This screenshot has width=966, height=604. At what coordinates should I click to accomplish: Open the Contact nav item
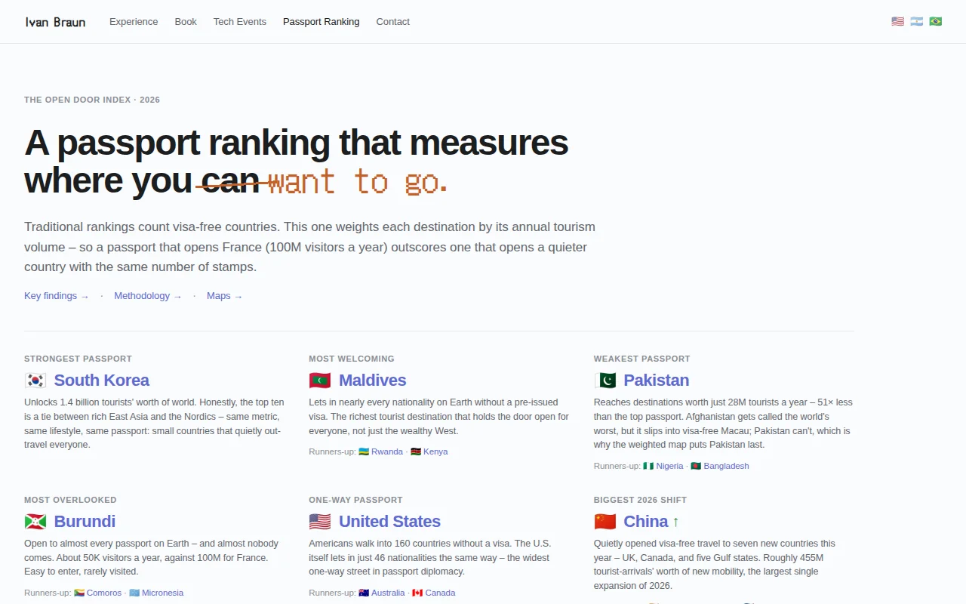[393, 22]
